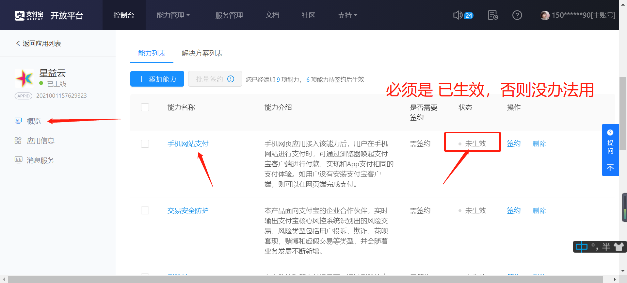Click the horizontal scrollbar left arrow

[x=4, y=279]
